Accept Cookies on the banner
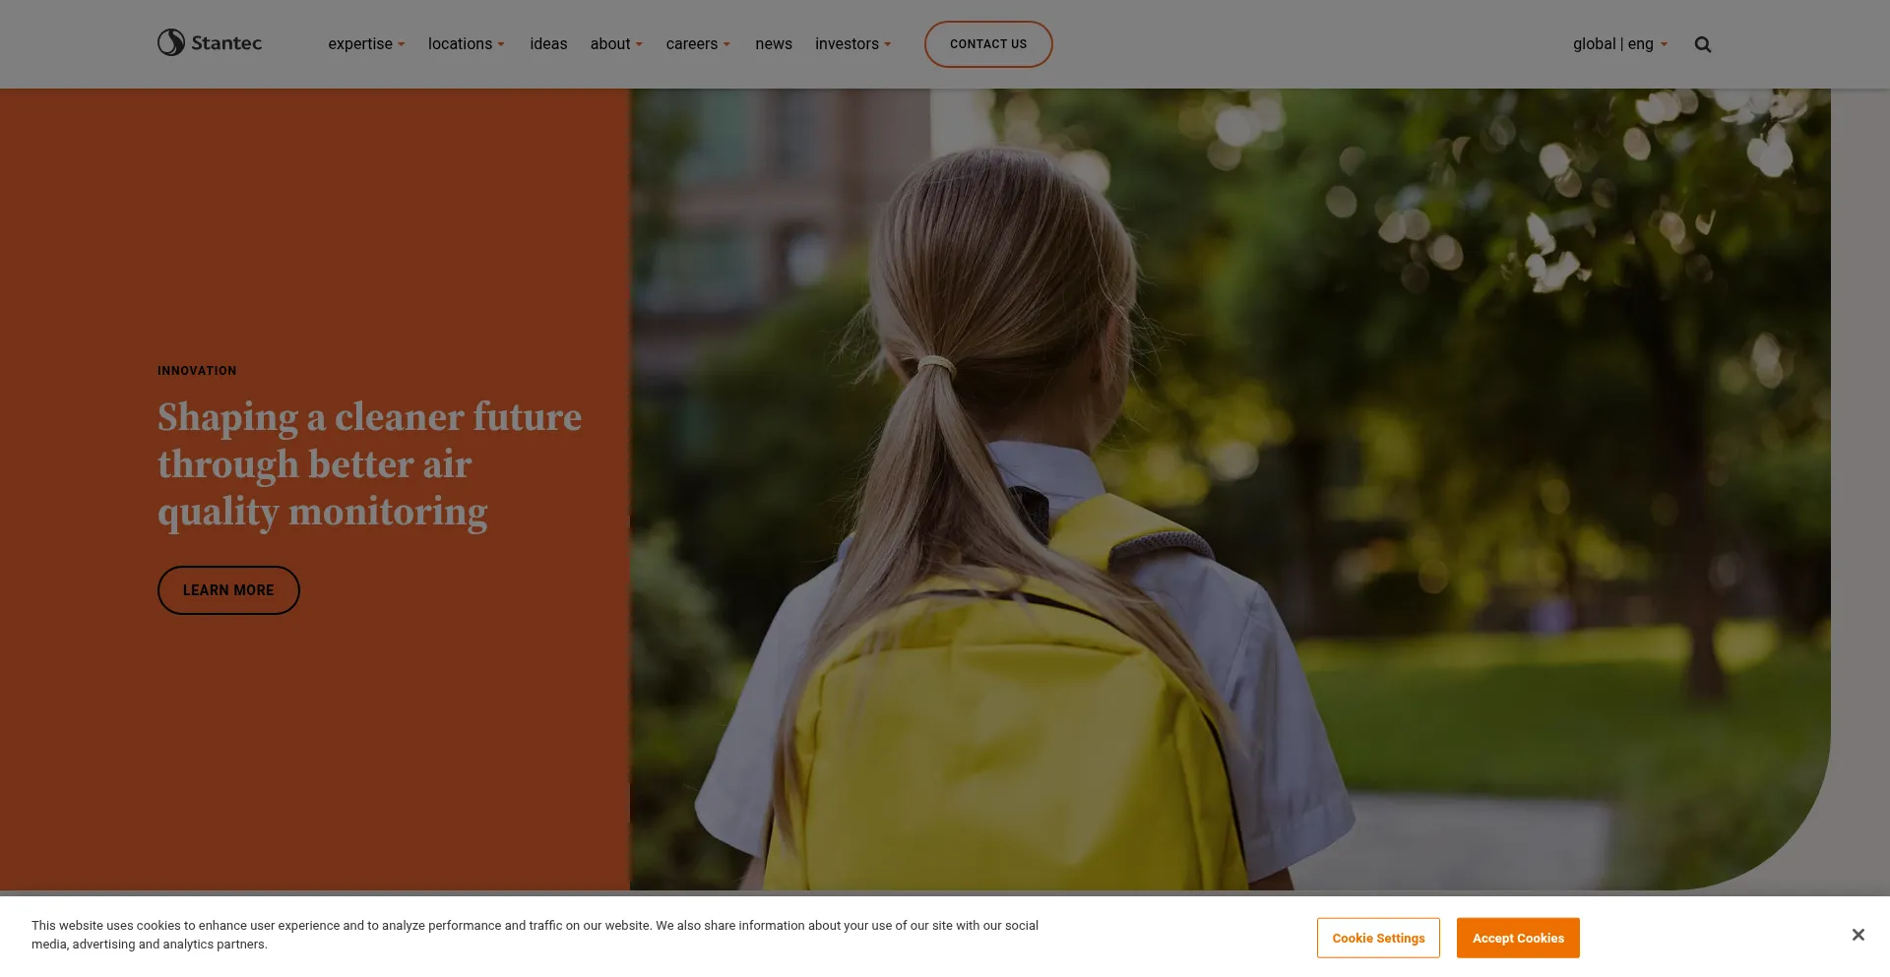1890x977 pixels. (1518, 938)
